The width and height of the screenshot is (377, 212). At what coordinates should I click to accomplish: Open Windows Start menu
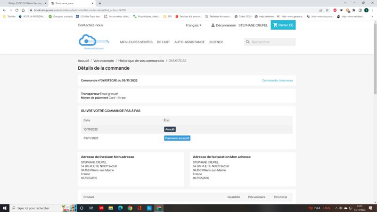click(x=5, y=208)
